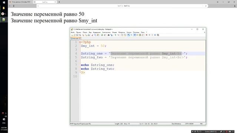237x133 pixels.
Task: Click the Undo arrow icon in Notepad++
Action: point(102,35)
